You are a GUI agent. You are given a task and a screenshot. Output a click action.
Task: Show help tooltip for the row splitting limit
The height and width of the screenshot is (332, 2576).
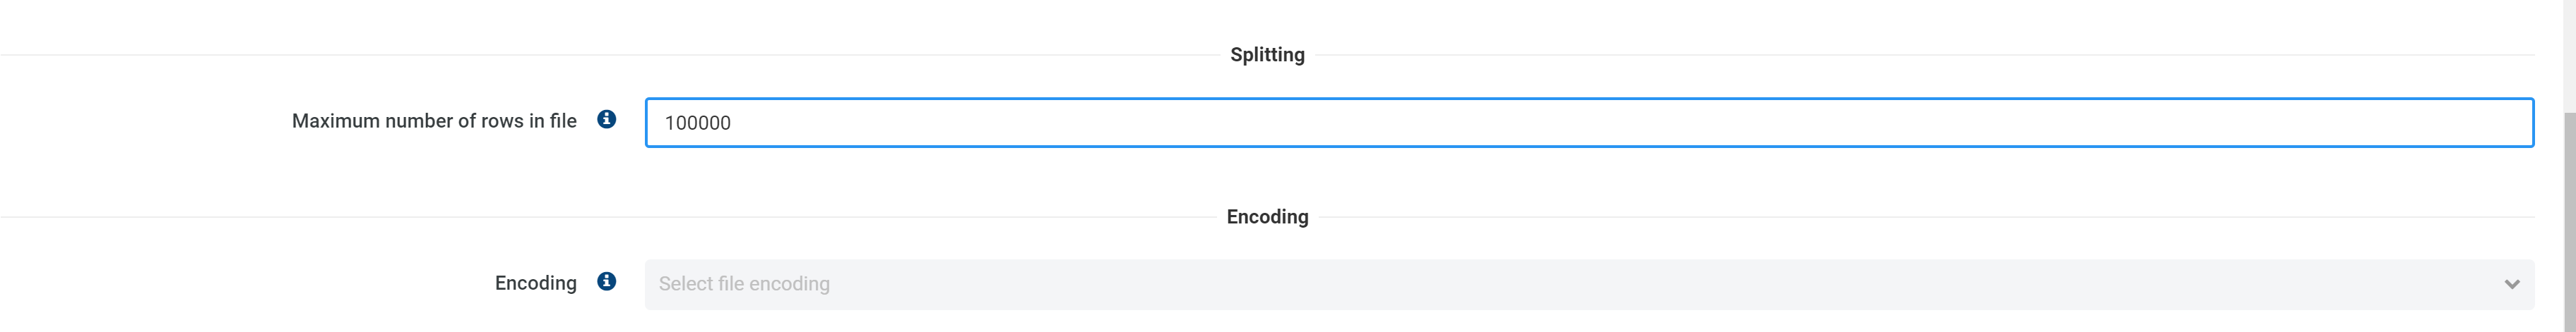click(606, 120)
